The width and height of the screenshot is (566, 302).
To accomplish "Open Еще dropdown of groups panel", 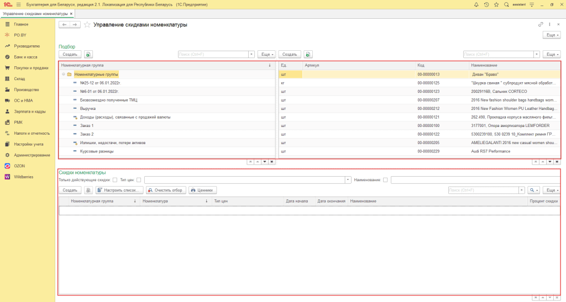I will 266,55.
